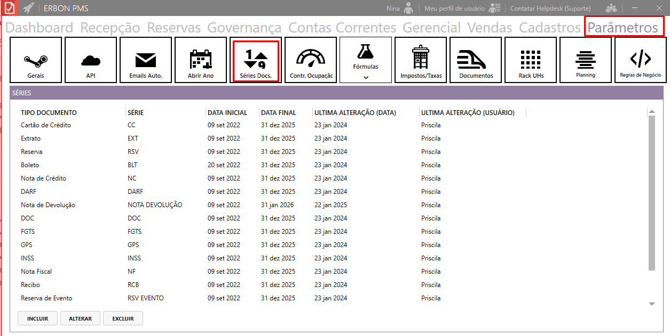Open the Gerais parameters icon
The image size is (670, 336).
(36, 60)
